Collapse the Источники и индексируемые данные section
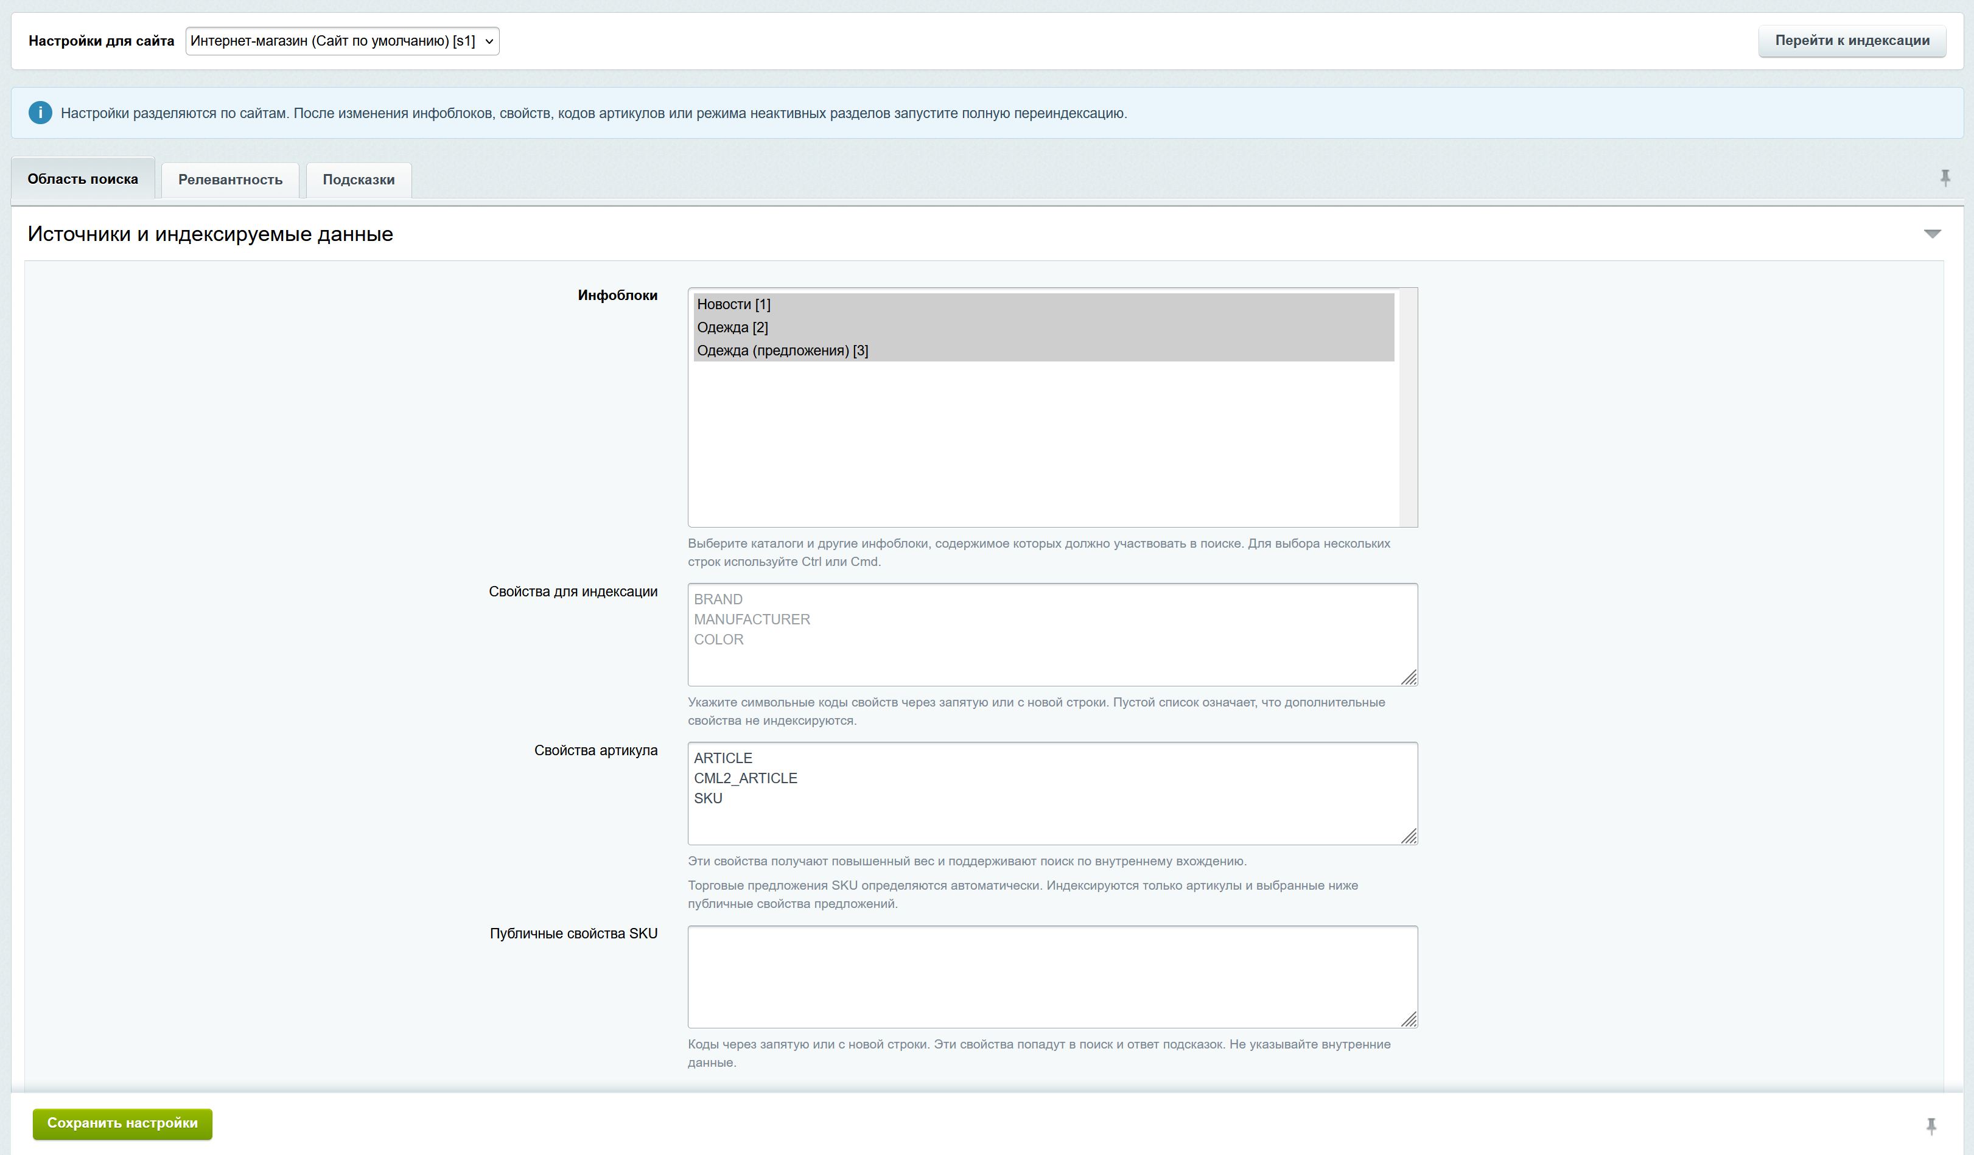This screenshot has width=1974, height=1155. [1932, 234]
